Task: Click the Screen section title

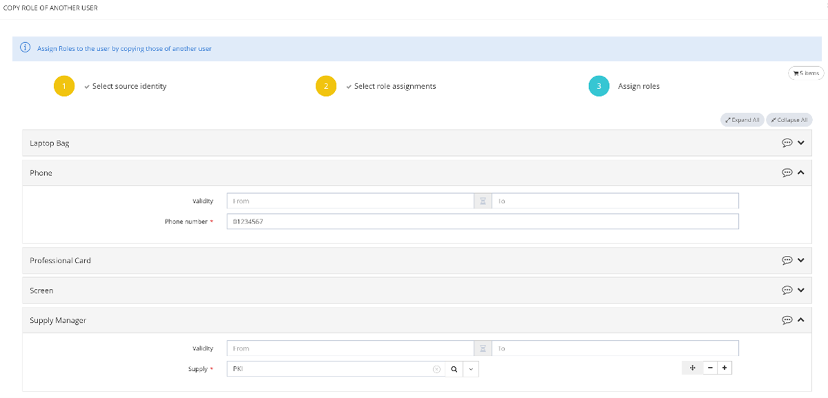Action: pos(41,290)
